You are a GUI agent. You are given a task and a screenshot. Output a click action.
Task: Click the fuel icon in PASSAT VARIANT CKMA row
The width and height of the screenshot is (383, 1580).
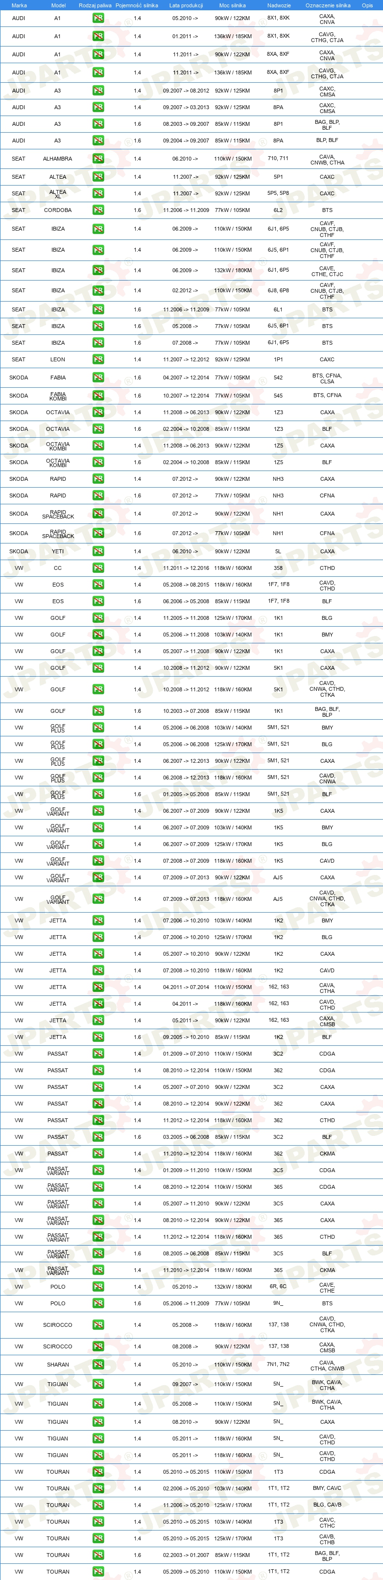[98, 1270]
